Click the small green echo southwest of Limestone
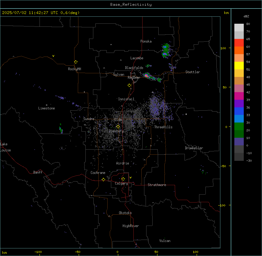262x256 pixels. [x=61, y=129]
